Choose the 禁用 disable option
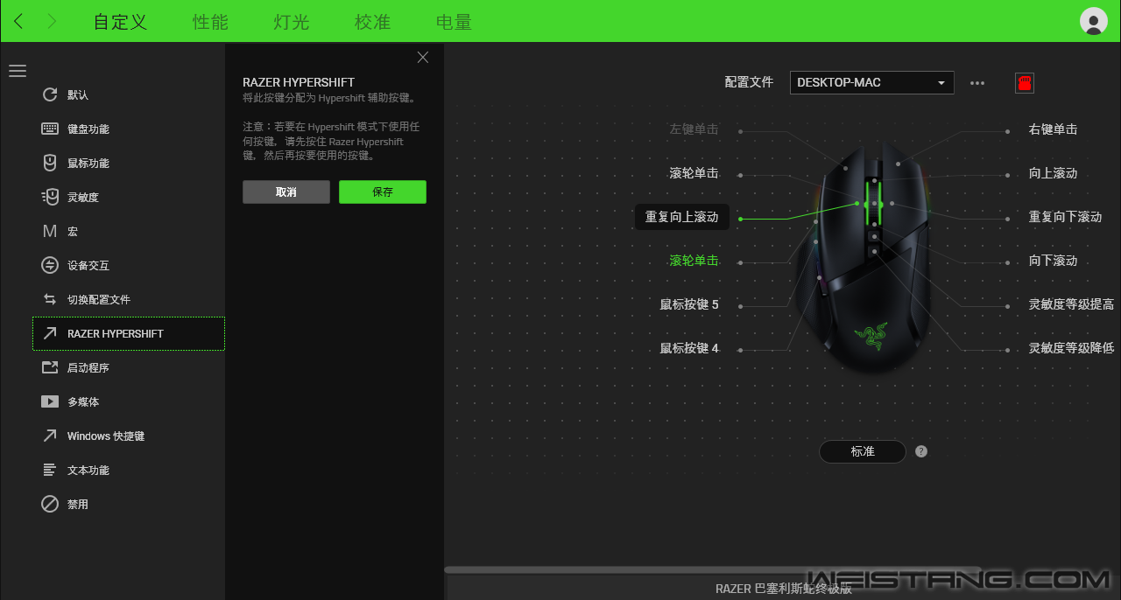The image size is (1121, 600). [x=77, y=504]
